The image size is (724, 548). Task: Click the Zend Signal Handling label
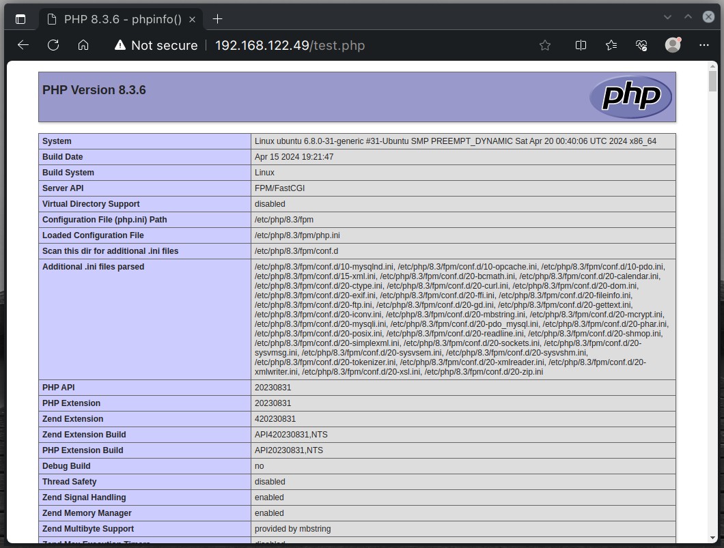coord(84,497)
